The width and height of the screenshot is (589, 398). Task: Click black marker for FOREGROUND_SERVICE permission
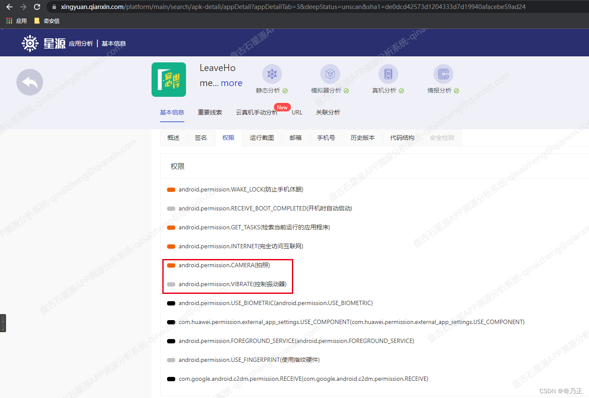point(171,341)
